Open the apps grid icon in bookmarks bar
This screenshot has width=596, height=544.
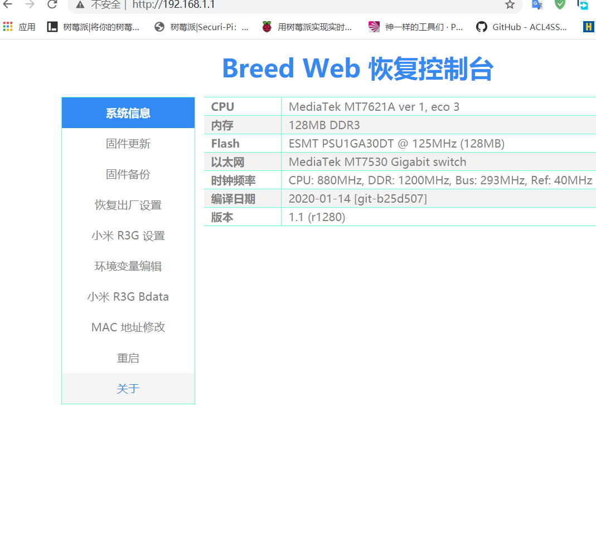[x=8, y=27]
